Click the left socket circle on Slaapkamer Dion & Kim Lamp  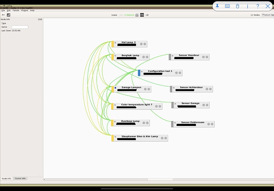click(x=162, y=138)
